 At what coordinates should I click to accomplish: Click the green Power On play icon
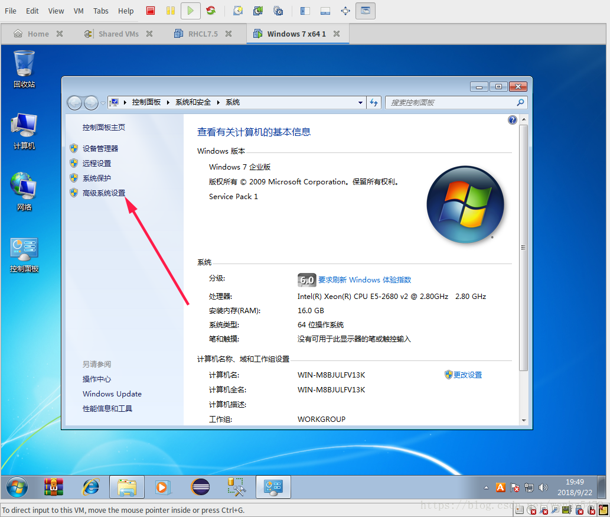[191, 11]
